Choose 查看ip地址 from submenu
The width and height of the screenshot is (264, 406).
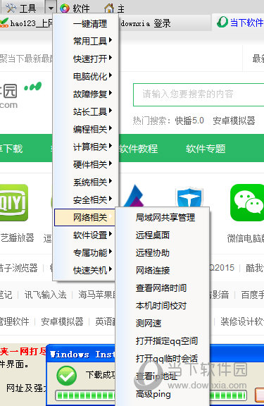tap(163, 376)
